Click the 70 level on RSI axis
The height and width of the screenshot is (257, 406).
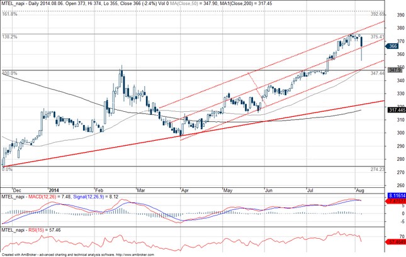pyautogui.click(x=402, y=236)
